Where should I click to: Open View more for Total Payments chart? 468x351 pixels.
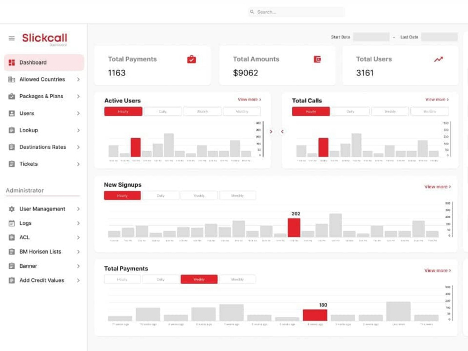coord(438,271)
